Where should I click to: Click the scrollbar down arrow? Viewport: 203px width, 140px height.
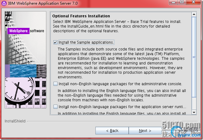coord(194,112)
